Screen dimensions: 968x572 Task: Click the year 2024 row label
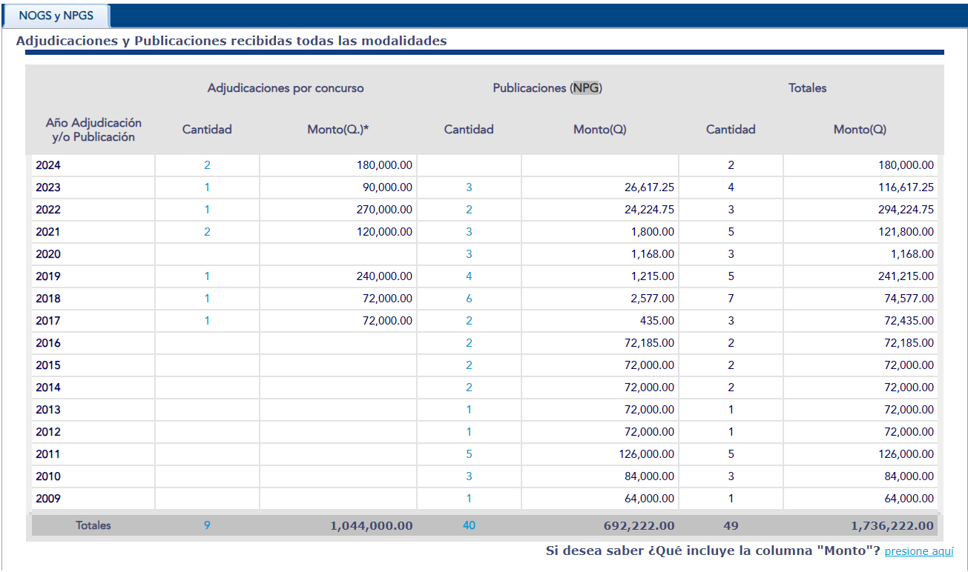48,165
